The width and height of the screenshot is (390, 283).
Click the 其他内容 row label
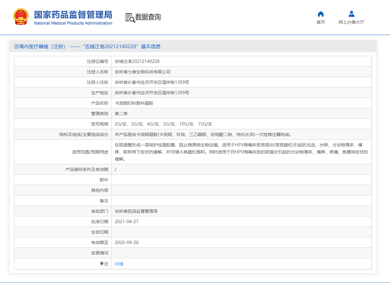click(x=100, y=190)
